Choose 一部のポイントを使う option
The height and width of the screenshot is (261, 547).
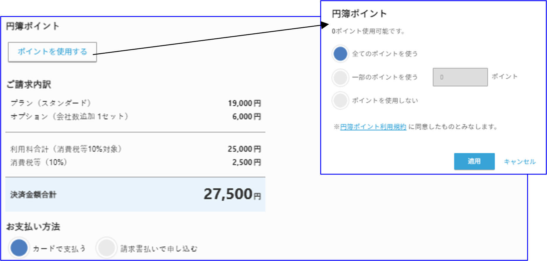[x=340, y=77]
